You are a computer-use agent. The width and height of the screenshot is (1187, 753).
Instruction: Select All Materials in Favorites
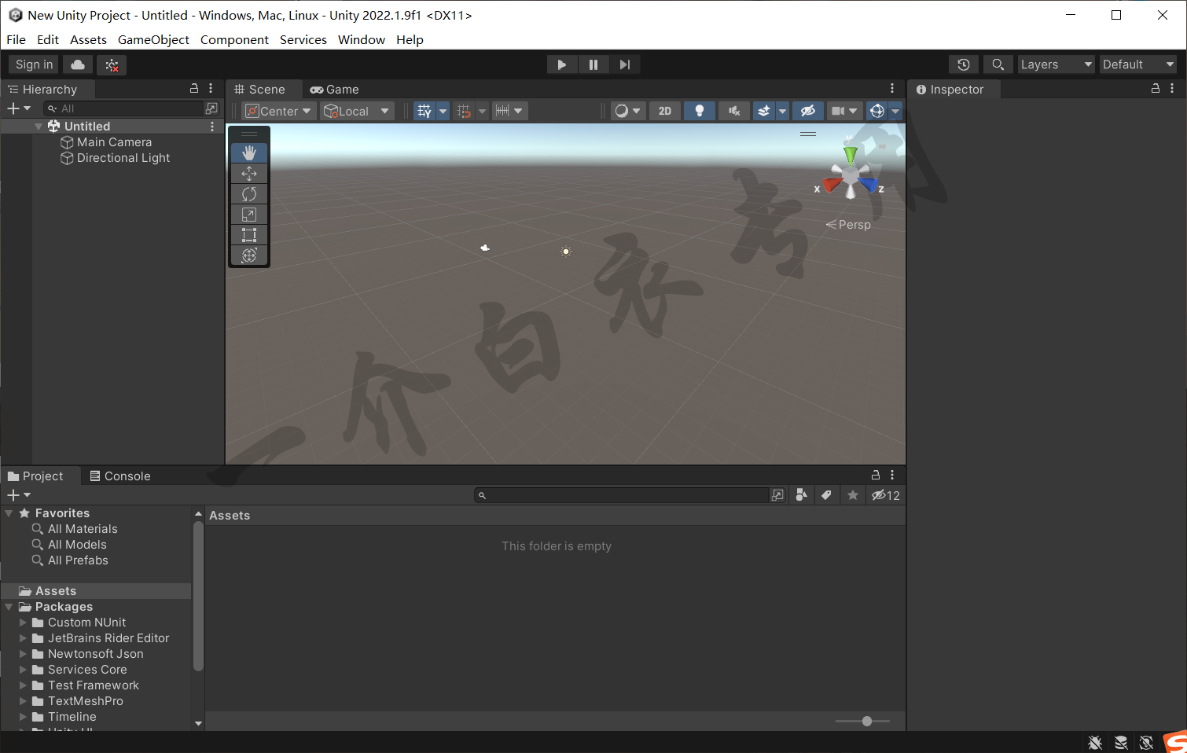[x=83, y=529]
